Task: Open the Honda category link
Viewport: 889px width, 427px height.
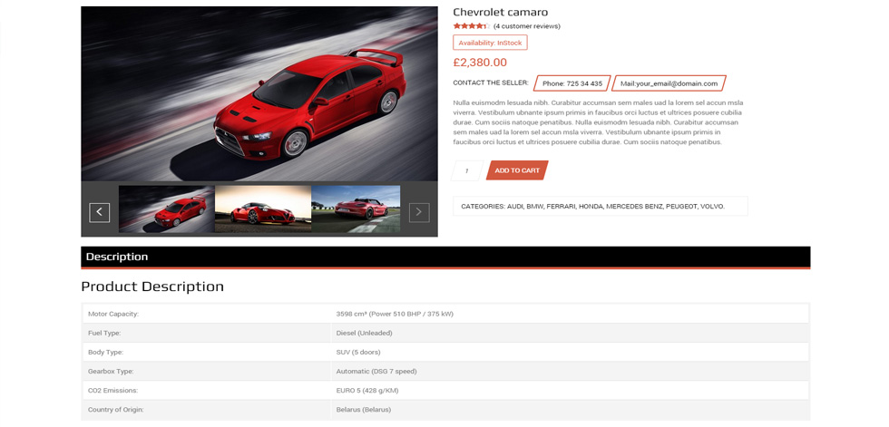Action: click(x=591, y=207)
